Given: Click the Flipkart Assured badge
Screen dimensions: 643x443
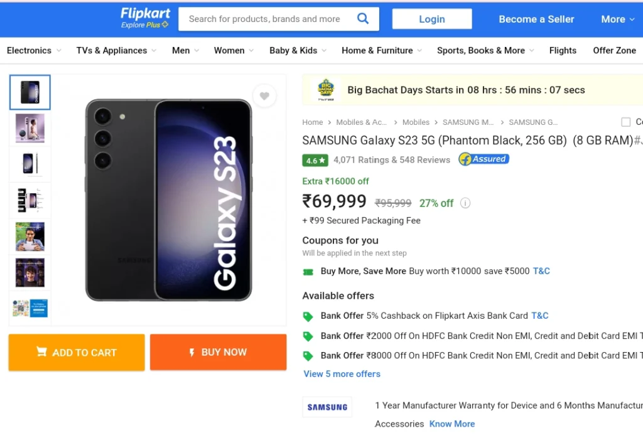Looking at the screenshot, I should click(x=484, y=159).
